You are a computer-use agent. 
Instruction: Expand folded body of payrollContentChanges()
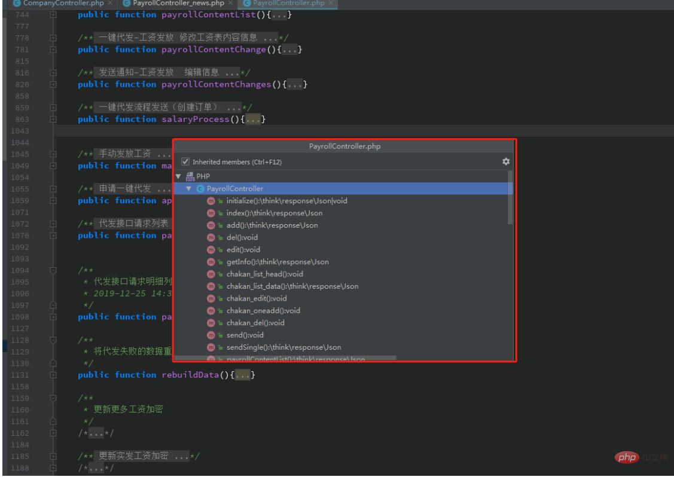(x=295, y=84)
